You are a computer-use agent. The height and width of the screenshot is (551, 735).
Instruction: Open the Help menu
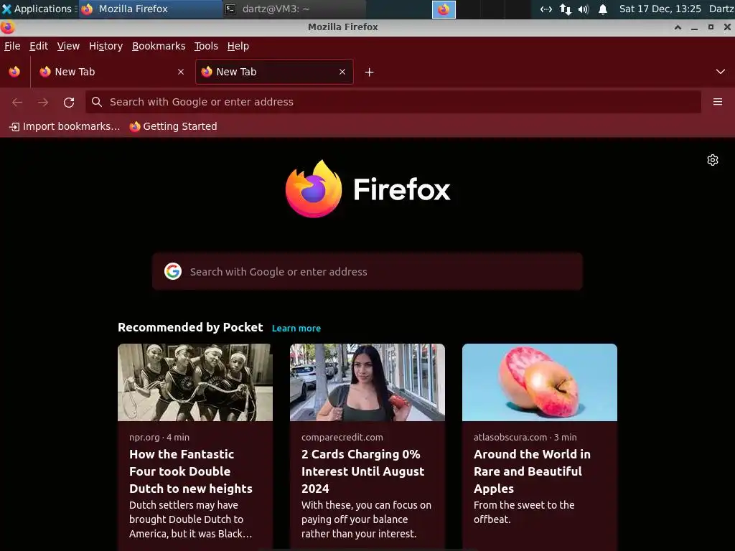238,46
